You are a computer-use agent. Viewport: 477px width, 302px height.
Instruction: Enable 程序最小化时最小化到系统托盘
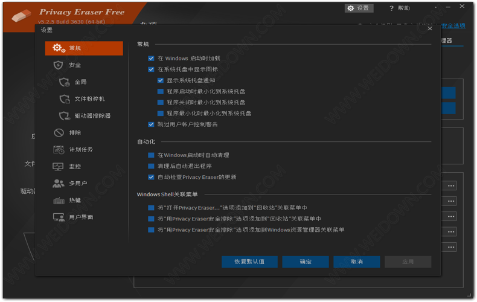[161, 114]
